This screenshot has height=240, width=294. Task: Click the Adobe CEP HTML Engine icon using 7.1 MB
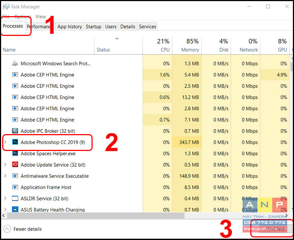click(x=15, y=119)
